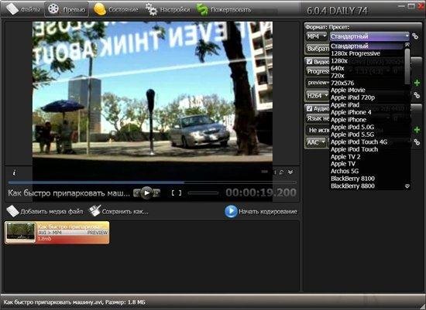
Task: Select the AVI > MP4 preview job thumbnail
Action: 57,233
